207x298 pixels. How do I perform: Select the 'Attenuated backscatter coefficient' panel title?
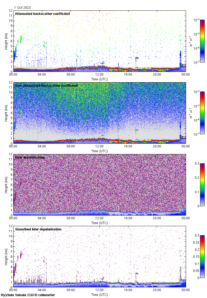[42, 14]
